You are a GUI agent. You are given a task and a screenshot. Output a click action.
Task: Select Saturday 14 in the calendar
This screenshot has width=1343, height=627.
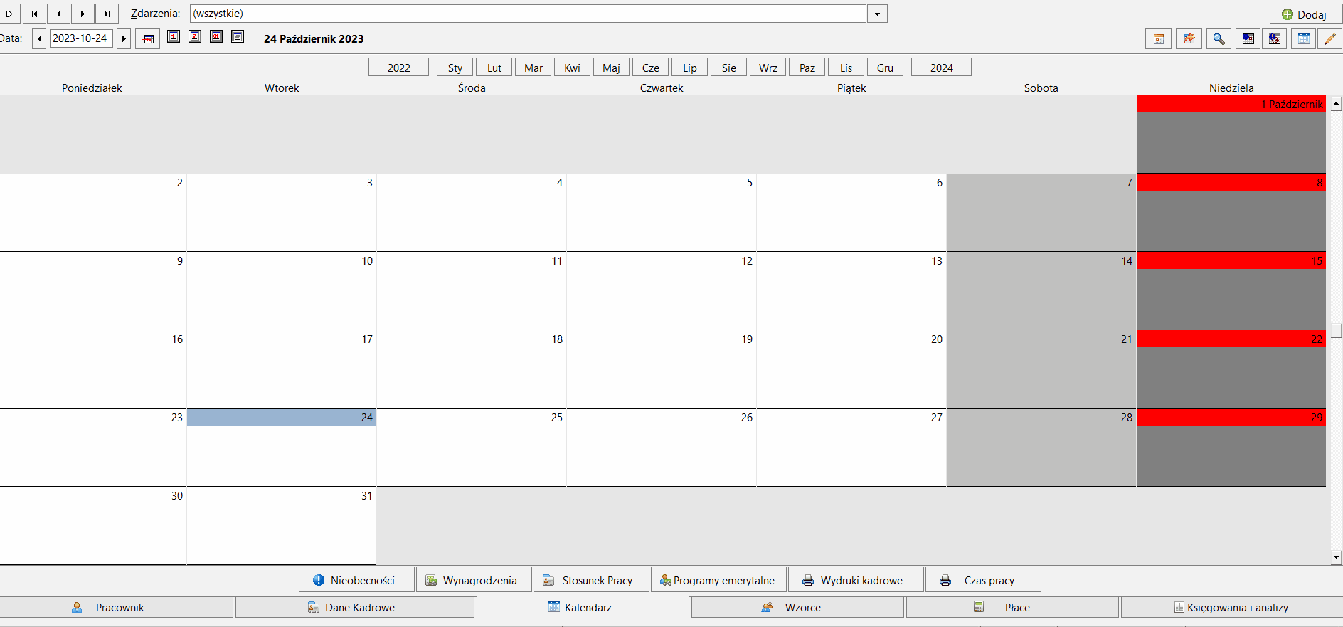[x=1041, y=290]
